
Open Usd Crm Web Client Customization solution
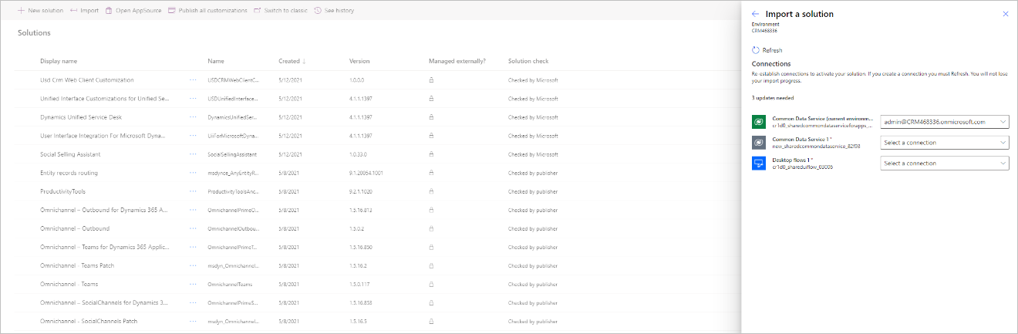87,80
